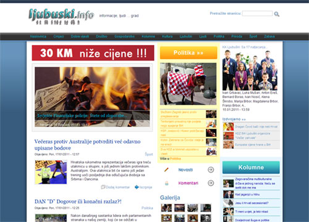Image resolution: width=309 pixels, height=222 pixels.
Task: Open the Novosti link
Action: [185, 170]
